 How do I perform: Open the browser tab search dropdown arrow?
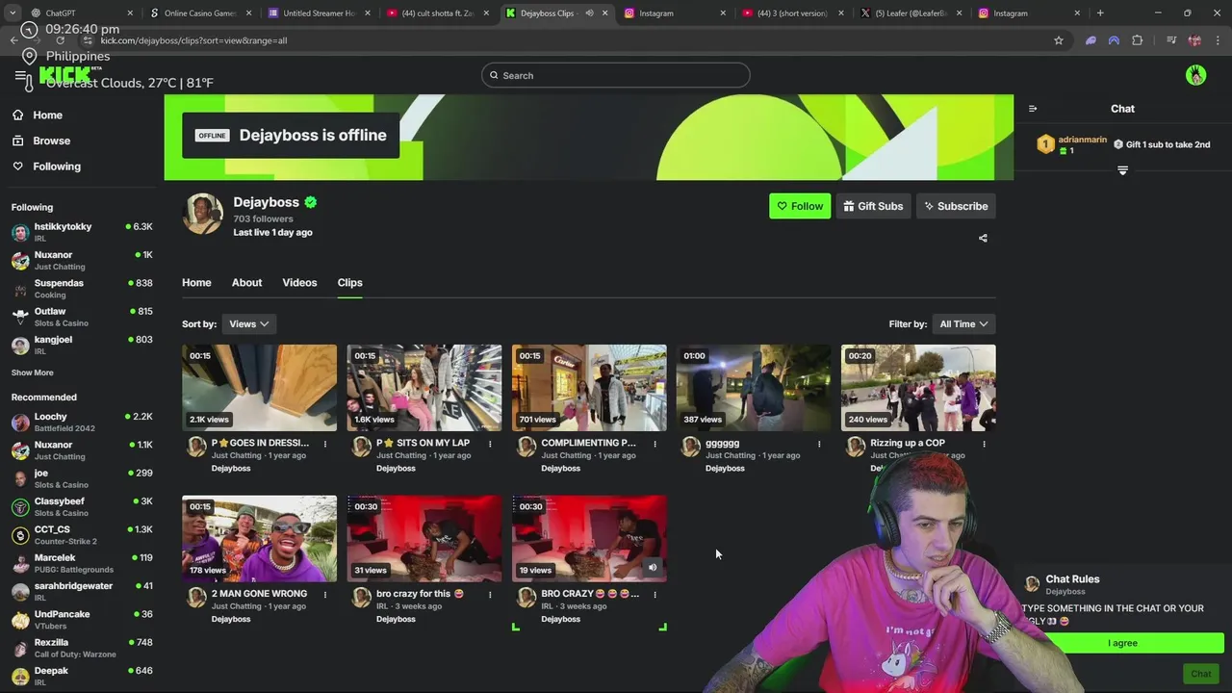(13, 13)
